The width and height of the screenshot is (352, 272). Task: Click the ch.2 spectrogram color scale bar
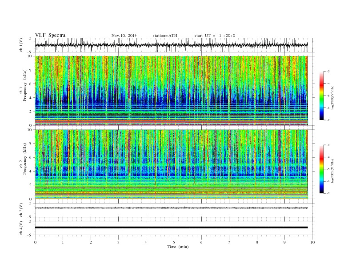point(321,169)
